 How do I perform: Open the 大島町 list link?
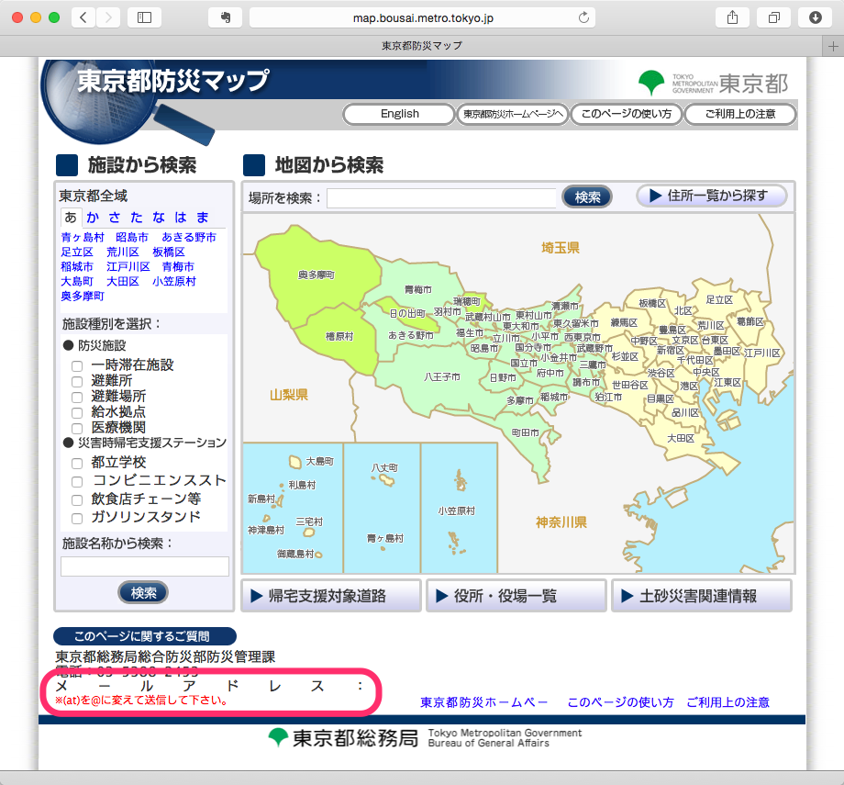[x=77, y=281]
